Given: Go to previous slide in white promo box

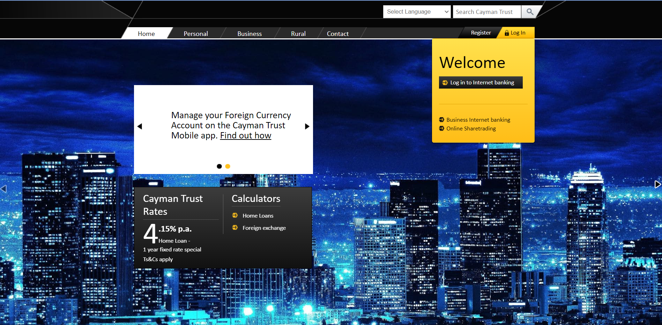Looking at the screenshot, I should (x=140, y=126).
